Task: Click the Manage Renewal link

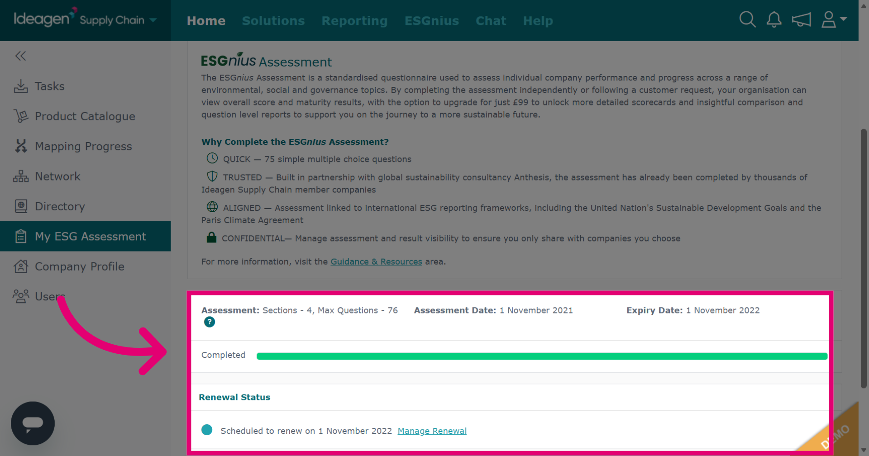Action: pyautogui.click(x=432, y=431)
